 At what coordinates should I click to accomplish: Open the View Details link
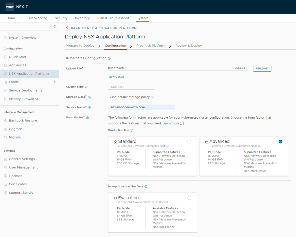pyautogui.click(x=116, y=77)
